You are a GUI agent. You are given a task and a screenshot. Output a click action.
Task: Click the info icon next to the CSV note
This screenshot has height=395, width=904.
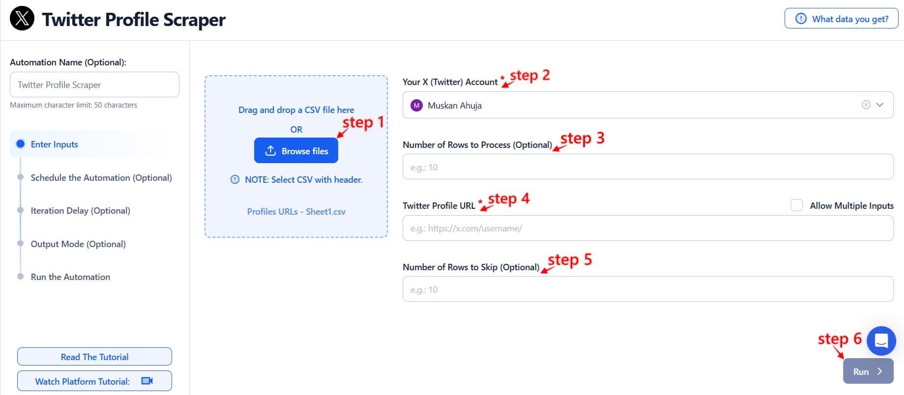click(234, 180)
